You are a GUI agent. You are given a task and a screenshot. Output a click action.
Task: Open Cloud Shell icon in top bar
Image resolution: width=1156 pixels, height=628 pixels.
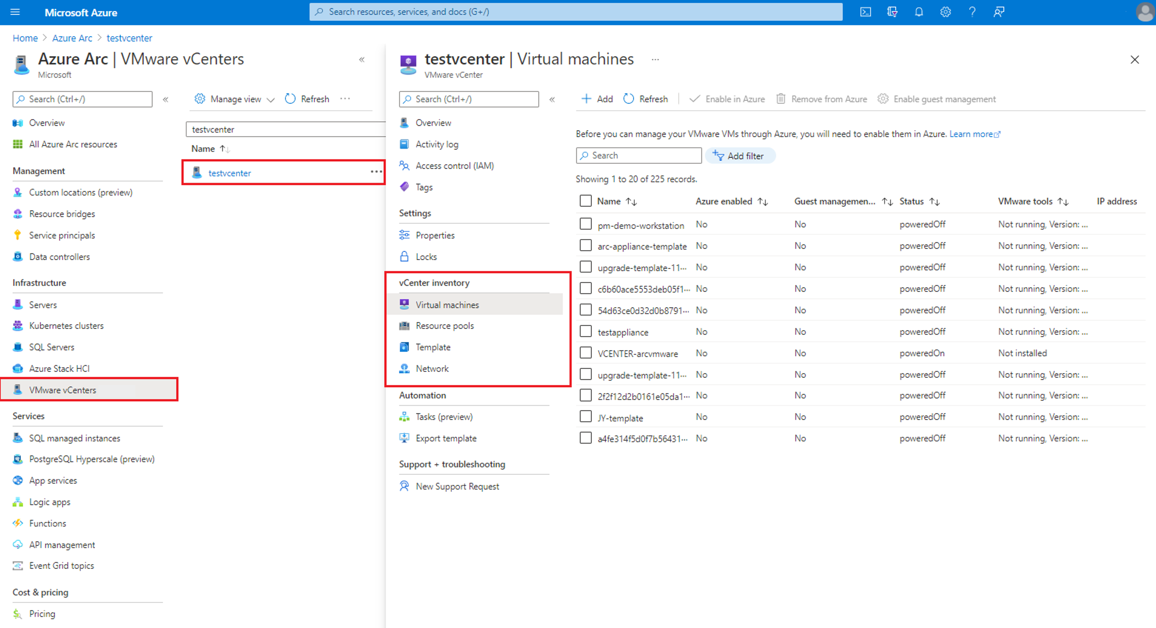pos(865,12)
